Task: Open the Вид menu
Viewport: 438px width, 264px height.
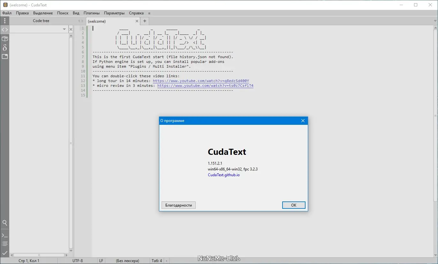Action: [x=76, y=13]
